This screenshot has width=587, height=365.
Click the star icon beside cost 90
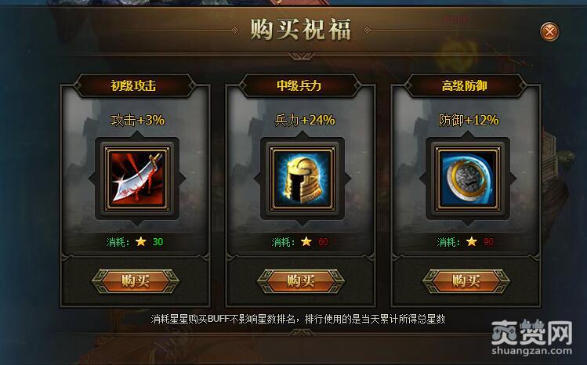click(472, 241)
